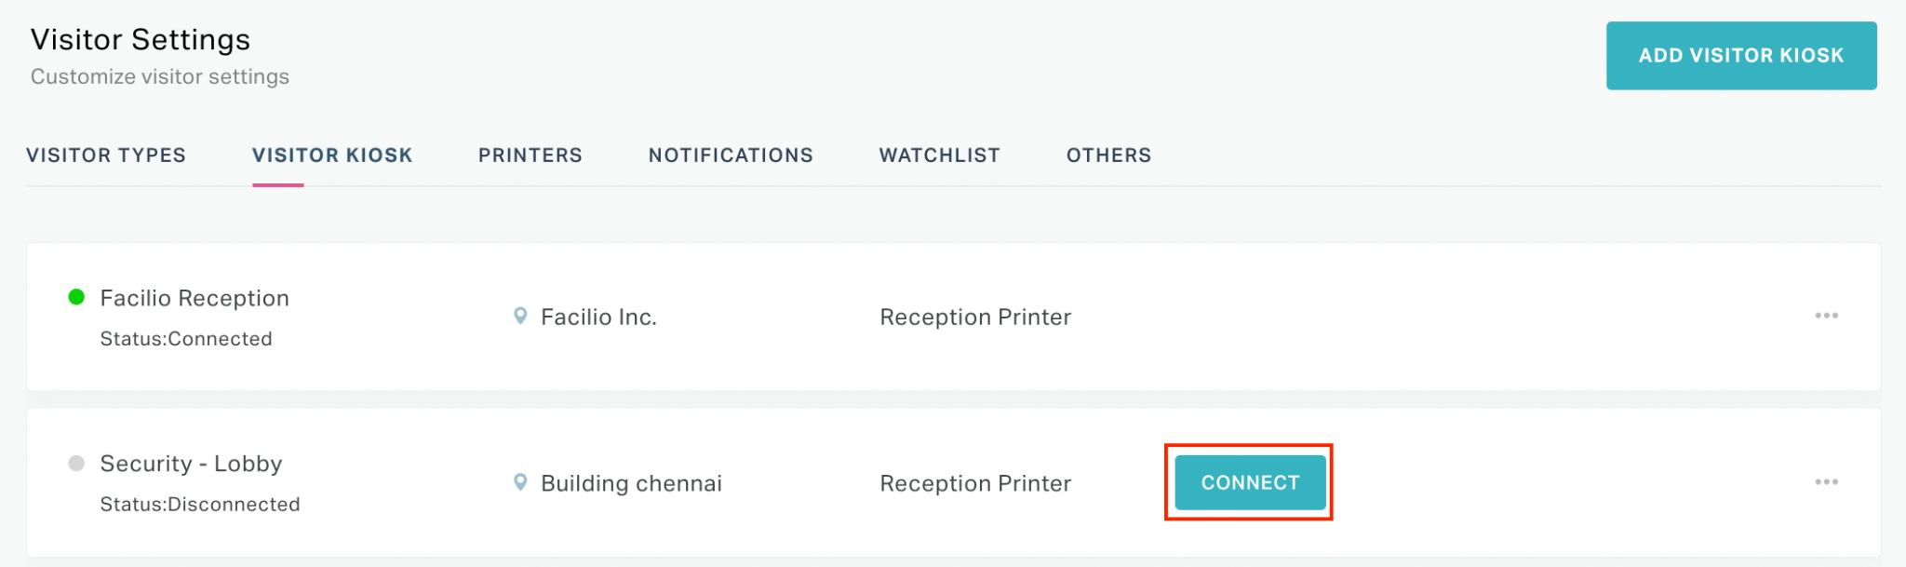Viewport: 1906px width, 567px height.
Task: Go to the Notifications tab
Action: [731, 155]
